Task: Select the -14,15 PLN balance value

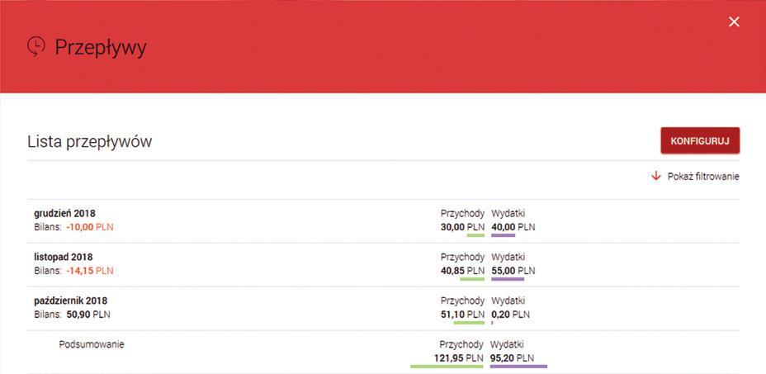Action: (90, 271)
